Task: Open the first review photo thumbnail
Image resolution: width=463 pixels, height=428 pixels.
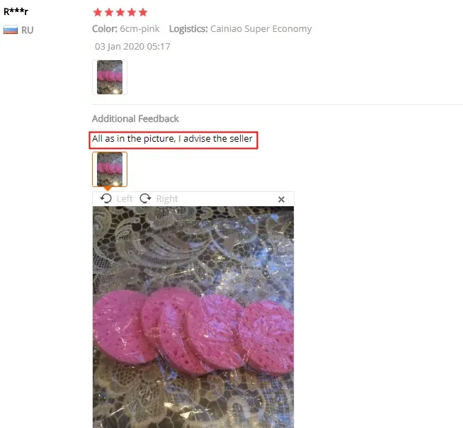Action: click(x=110, y=77)
